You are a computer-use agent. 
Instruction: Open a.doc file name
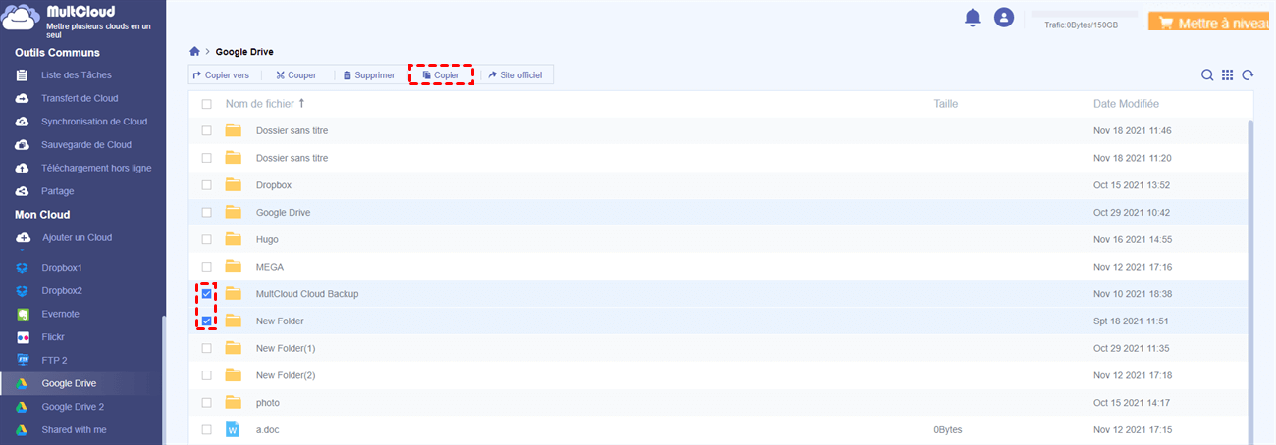268,429
